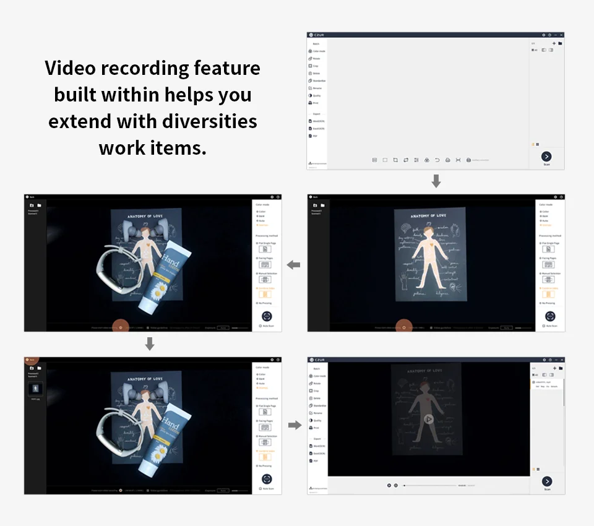Select Auto color radio in the poster-only capture window
This screenshot has height=526, width=594.
pos(544,221)
